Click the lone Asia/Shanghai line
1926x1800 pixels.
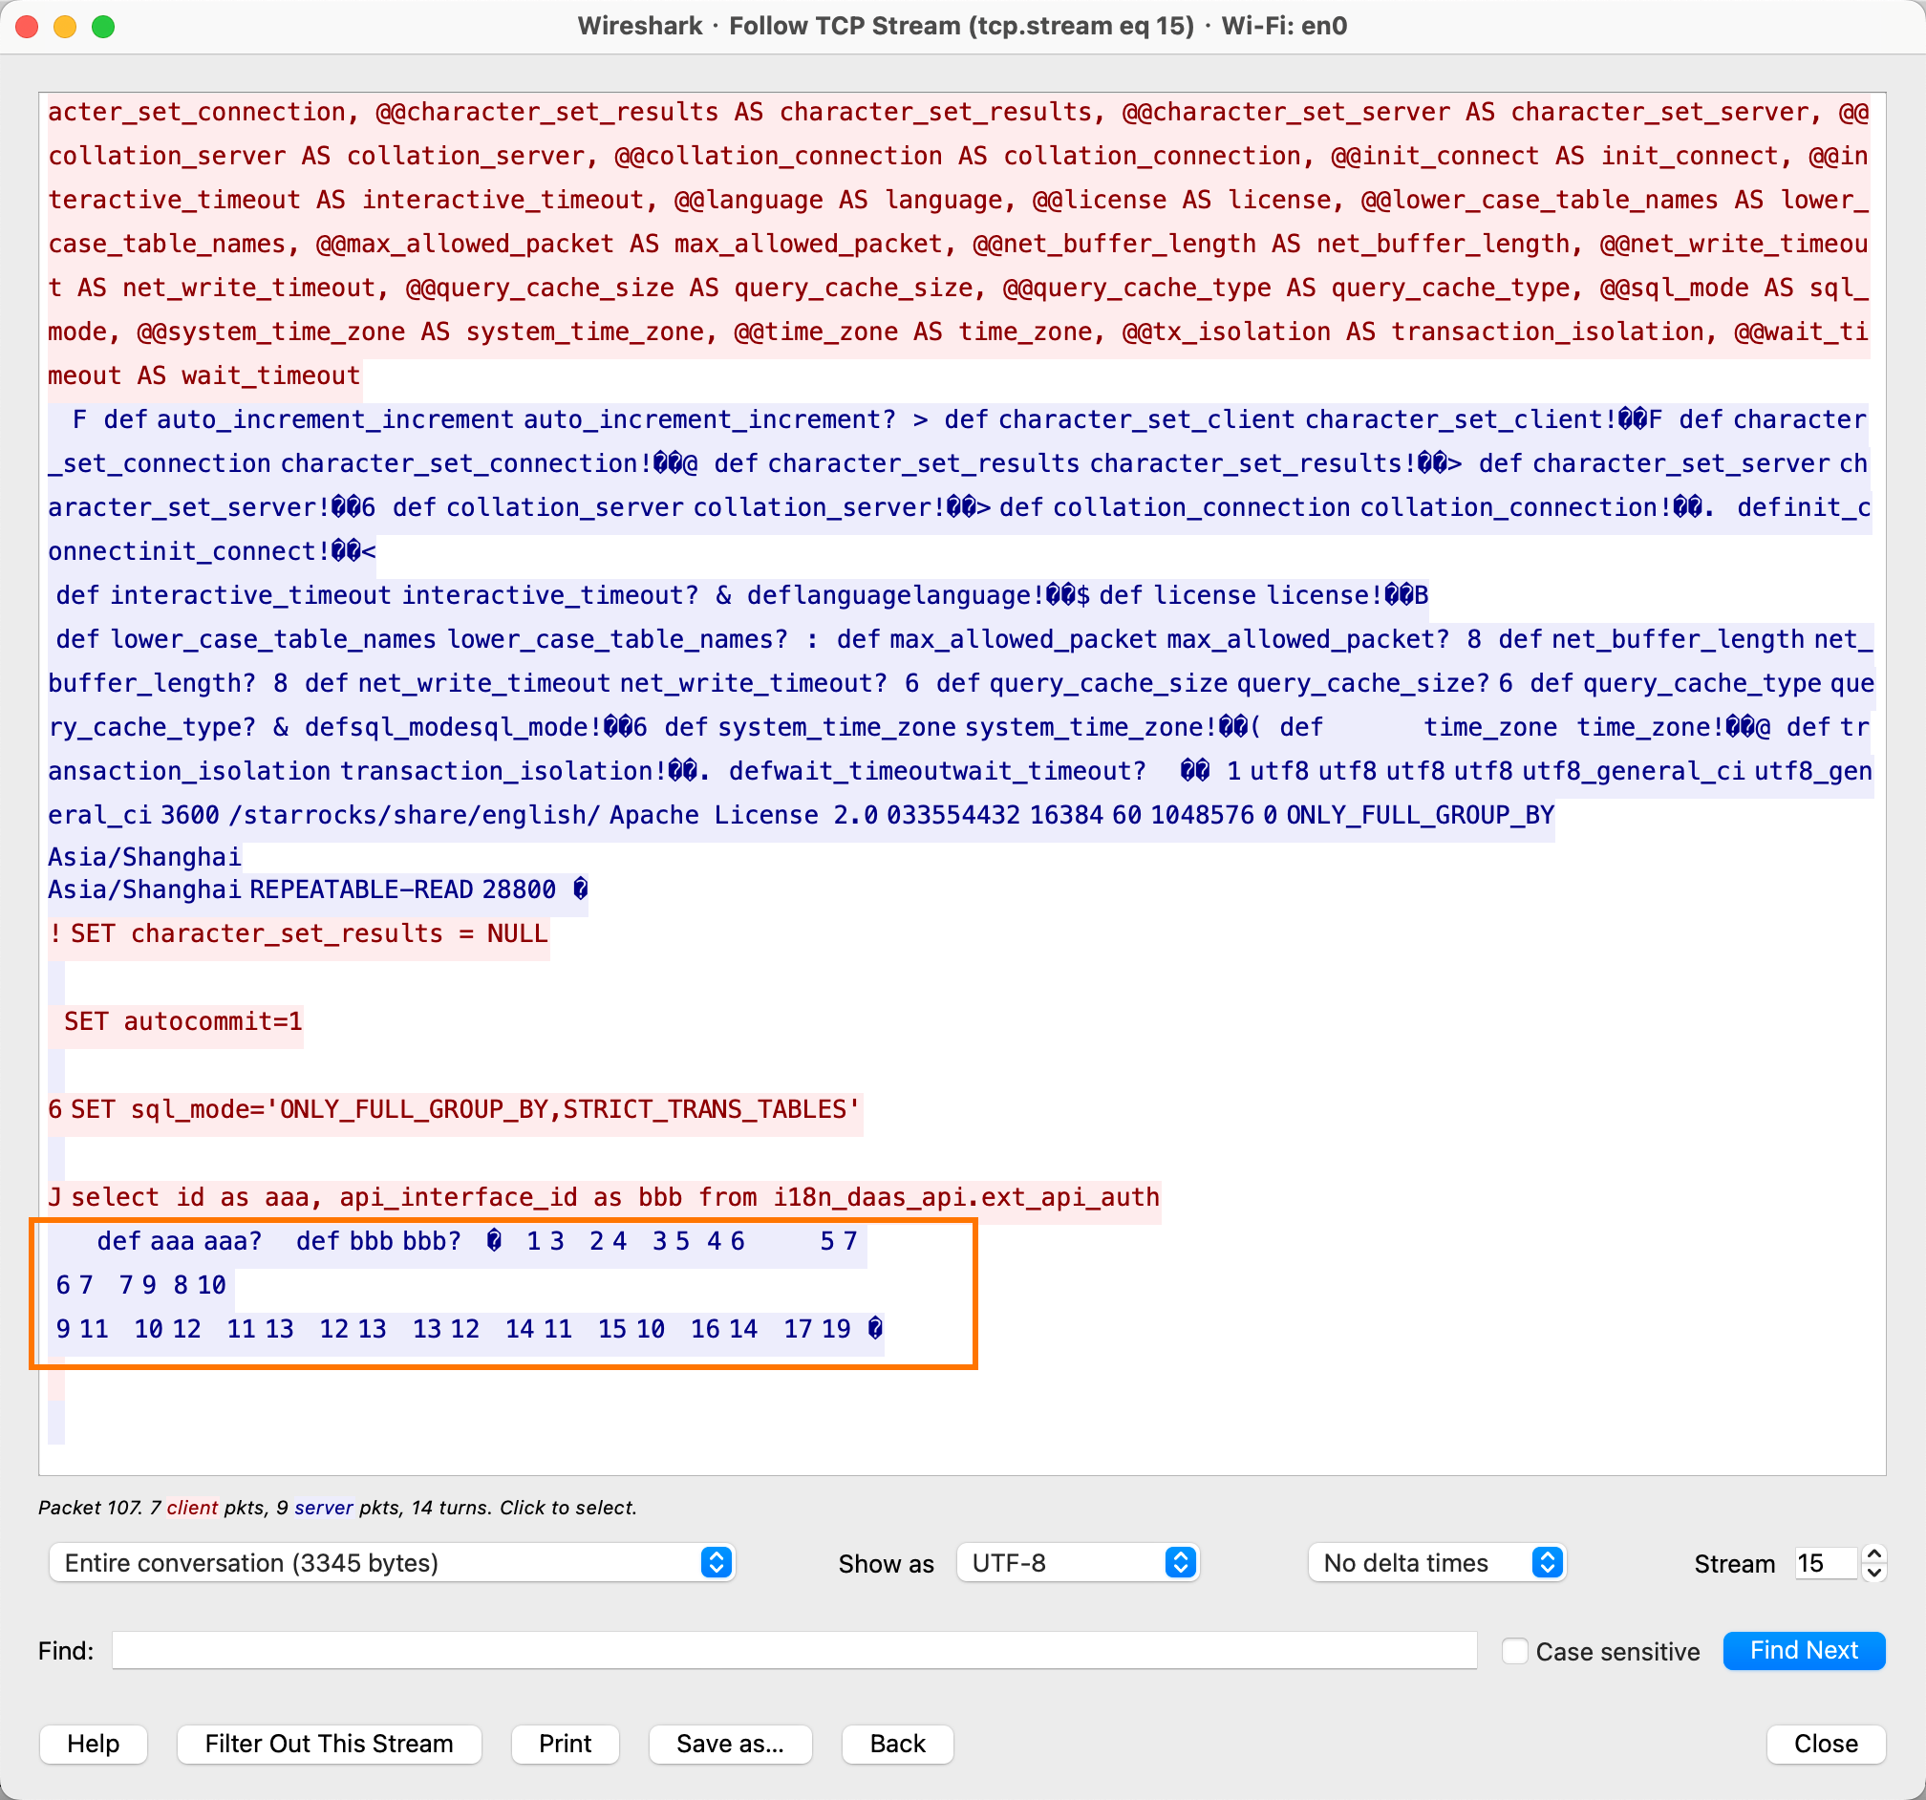[145, 856]
